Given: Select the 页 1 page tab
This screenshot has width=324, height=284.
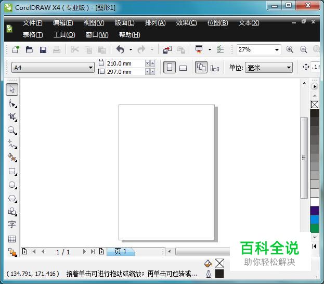Looking at the screenshot, I should pos(121,252).
